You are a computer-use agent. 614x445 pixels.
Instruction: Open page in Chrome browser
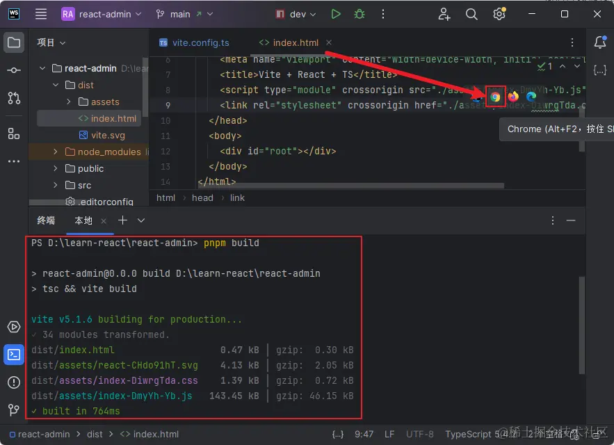[495, 97]
